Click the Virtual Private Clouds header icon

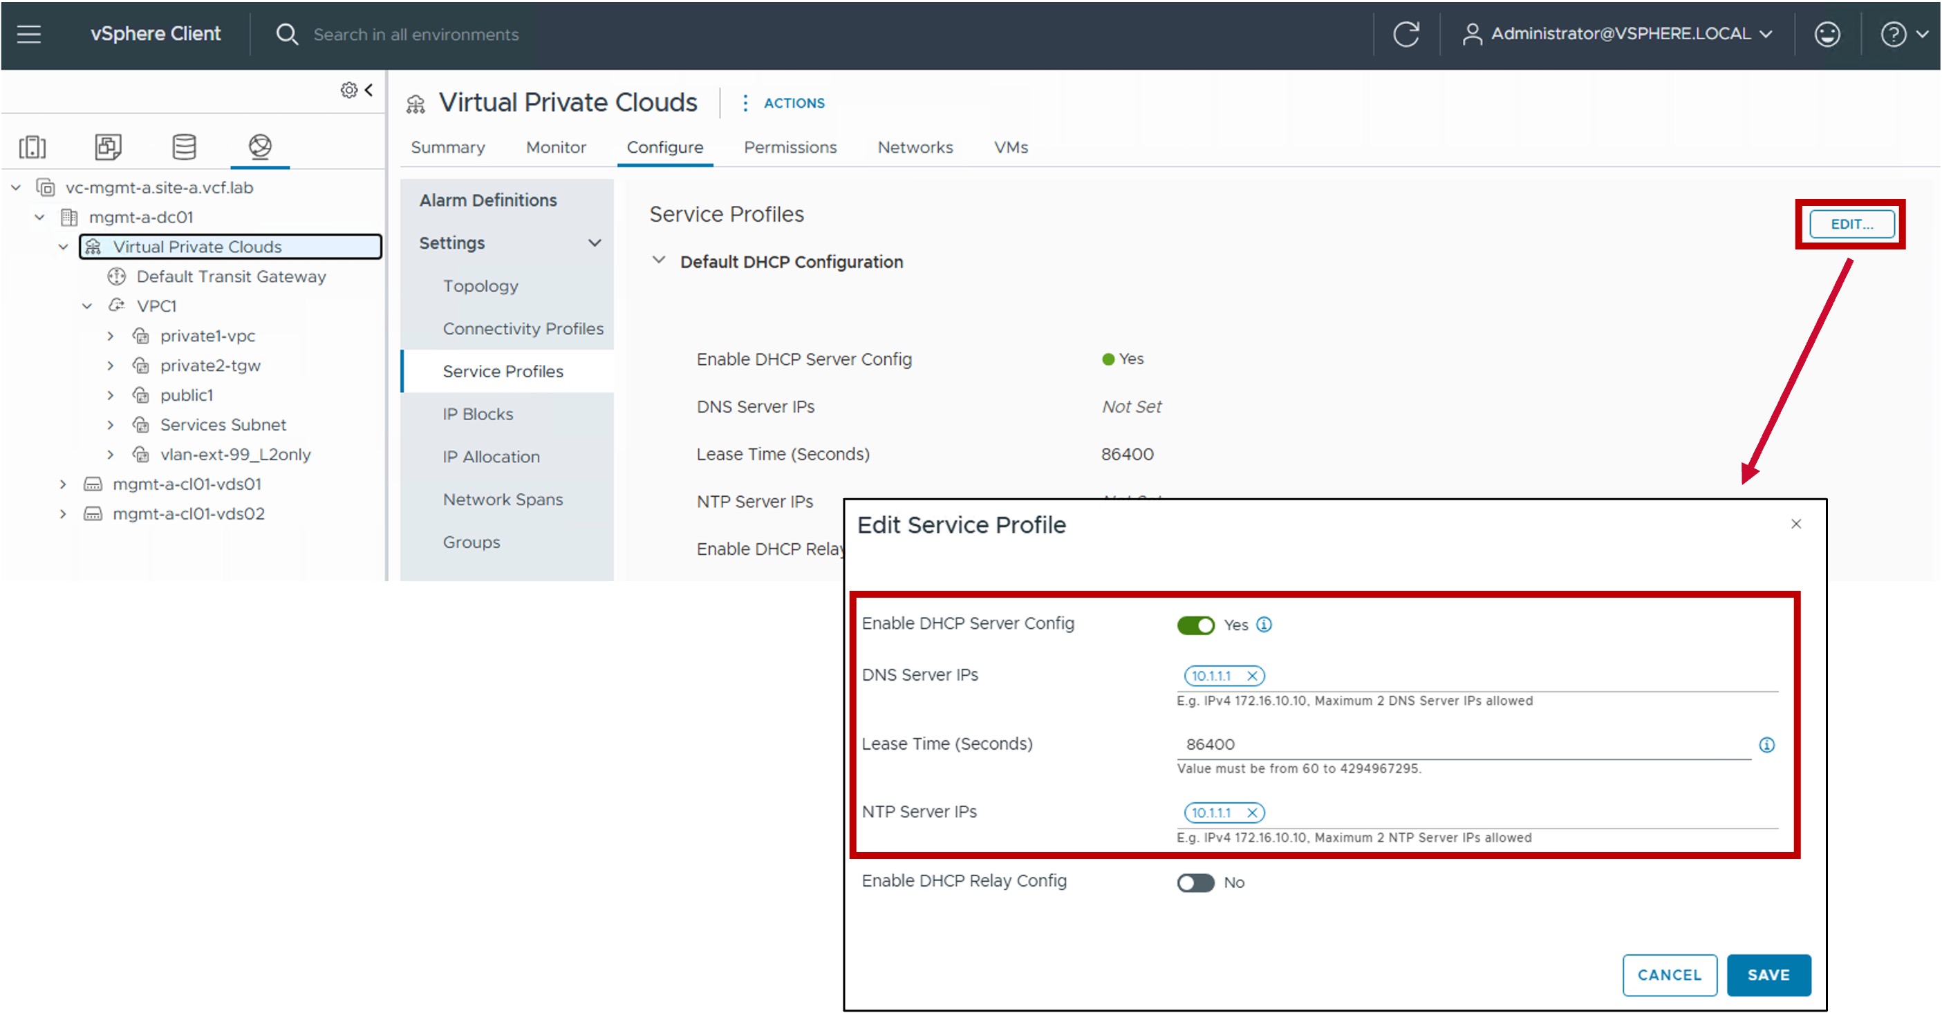coord(416,104)
